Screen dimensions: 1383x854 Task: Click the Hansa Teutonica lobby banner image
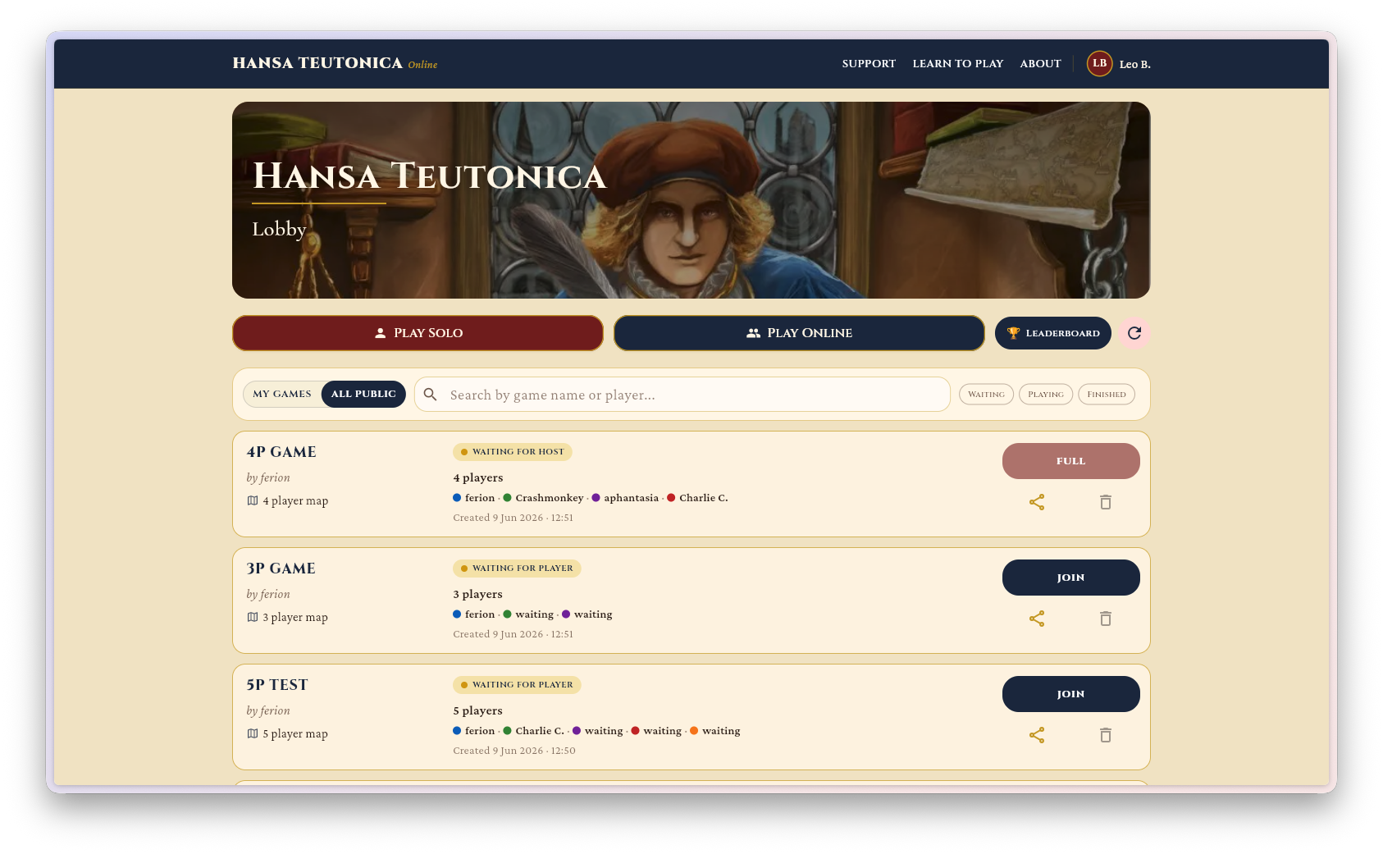(691, 200)
